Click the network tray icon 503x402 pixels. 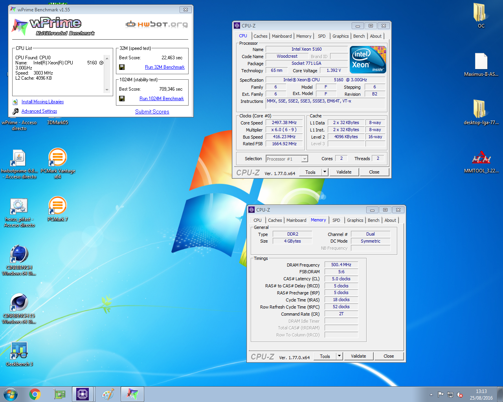click(450, 395)
